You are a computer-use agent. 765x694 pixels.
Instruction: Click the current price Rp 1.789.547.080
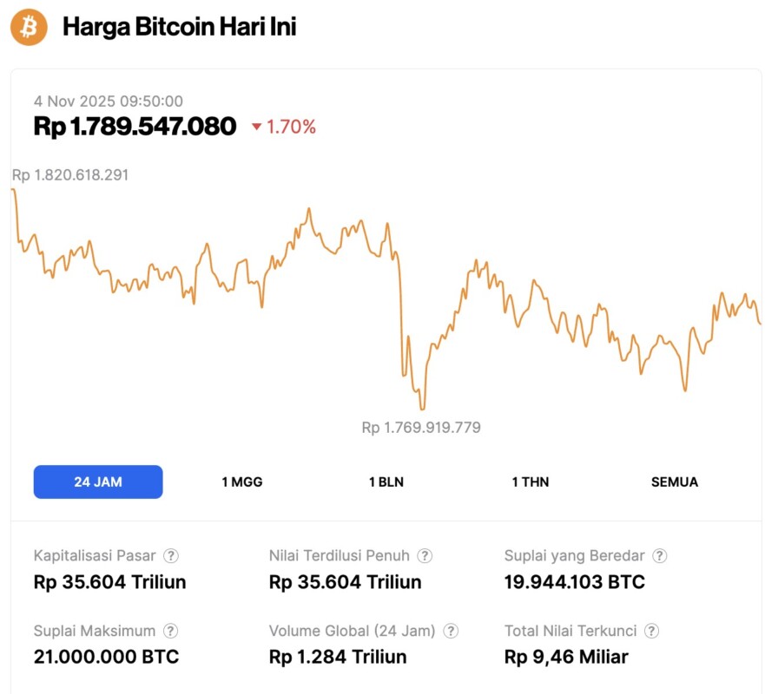click(x=135, y=127)
